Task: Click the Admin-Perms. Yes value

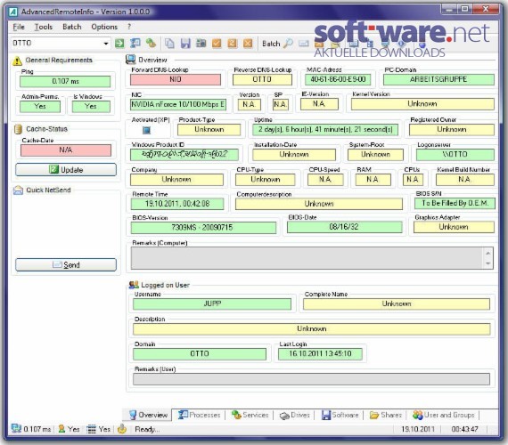Action: (40, 107)
